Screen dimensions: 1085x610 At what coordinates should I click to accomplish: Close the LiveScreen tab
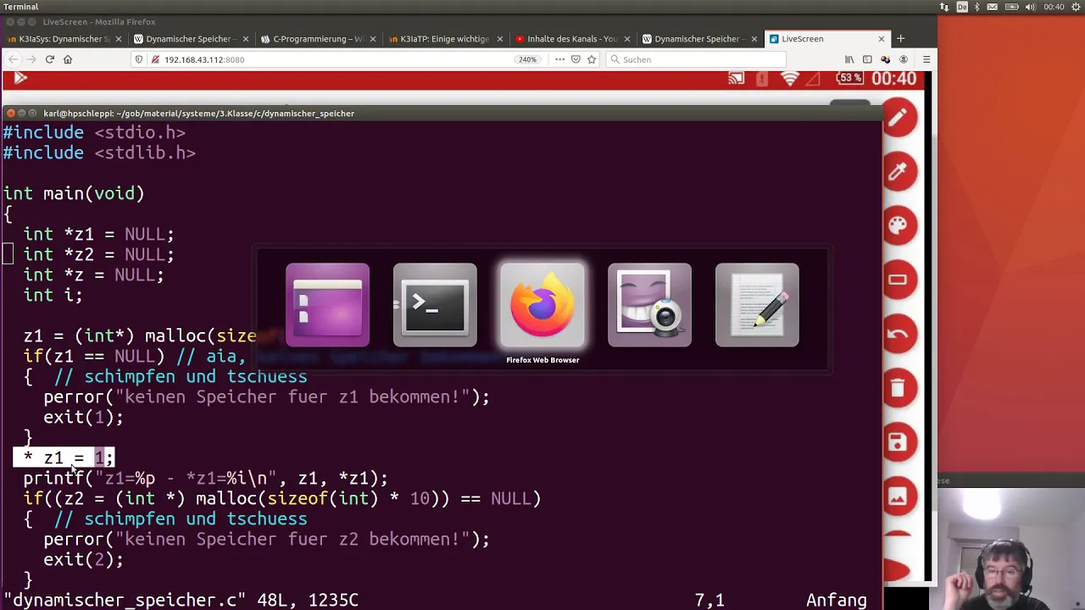[x=881, y=38]
